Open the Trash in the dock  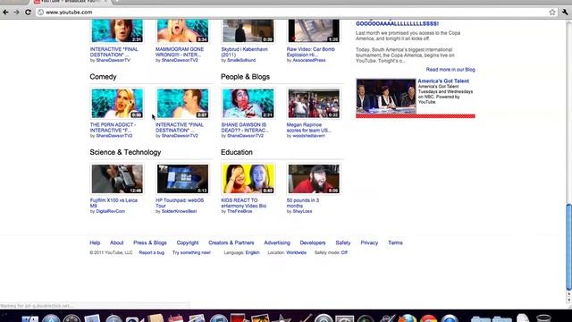(x=543, y=318)
